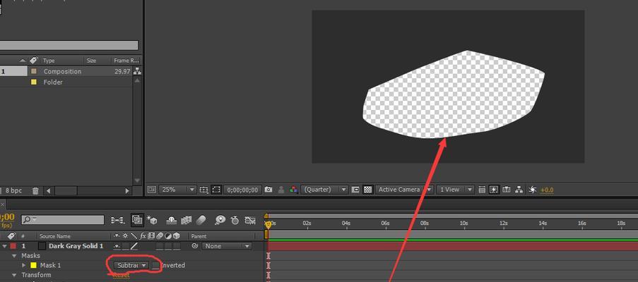Check the Inverted mask checkbox
Viewport: 638px width, 282px height.
click(155, 265)
